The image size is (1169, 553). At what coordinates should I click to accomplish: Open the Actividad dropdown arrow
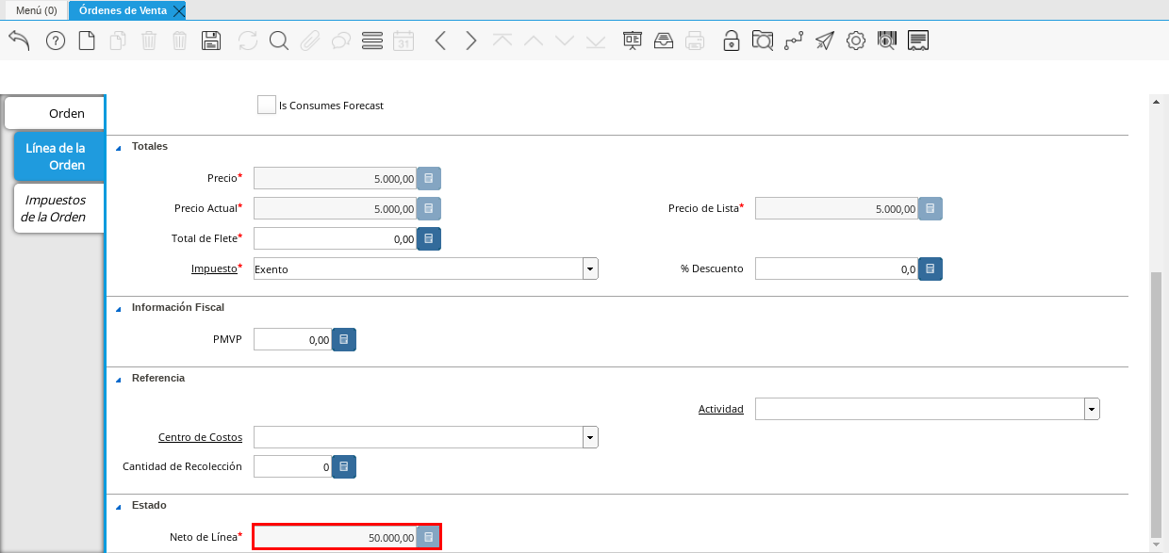coord(1092,409)
